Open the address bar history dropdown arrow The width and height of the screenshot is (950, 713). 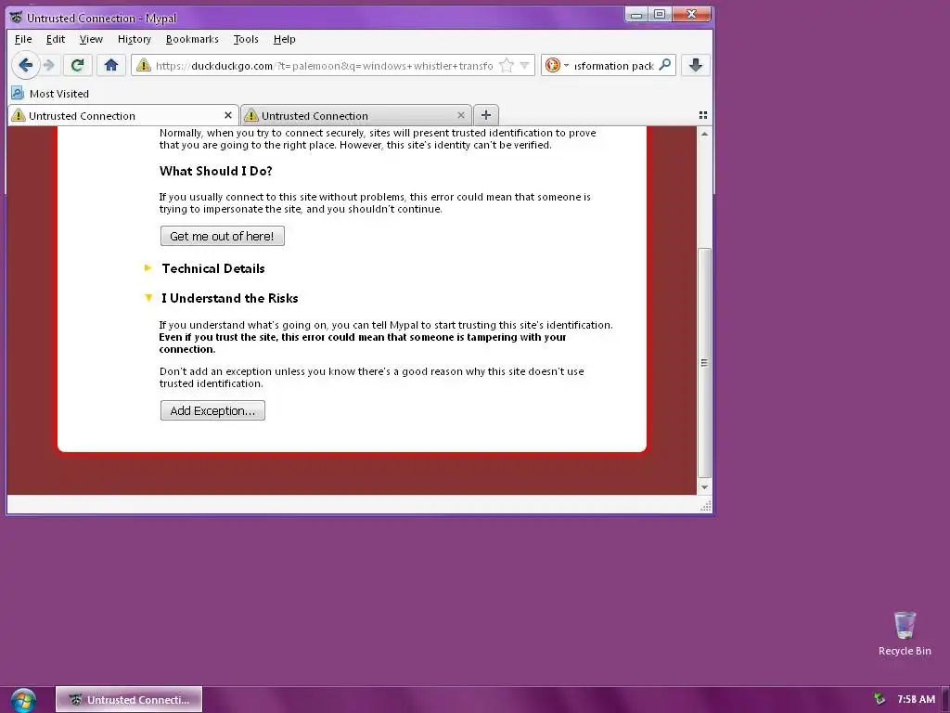point(525,66)
